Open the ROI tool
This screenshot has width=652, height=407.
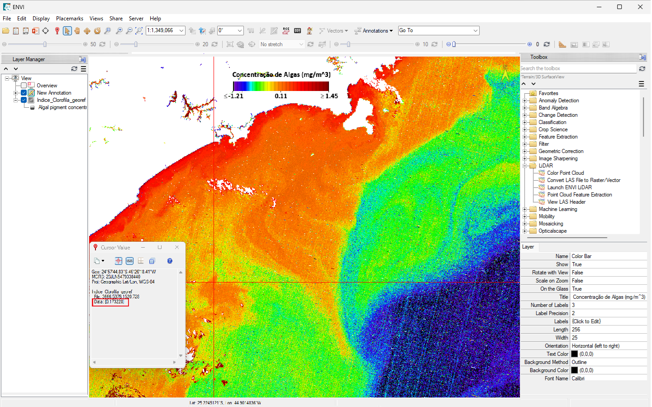(x=286, y=31)
